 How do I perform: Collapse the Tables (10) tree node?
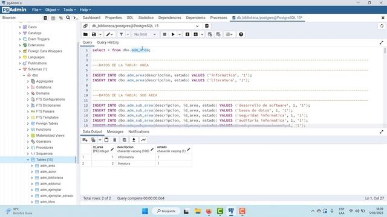(x=28, y=160)
